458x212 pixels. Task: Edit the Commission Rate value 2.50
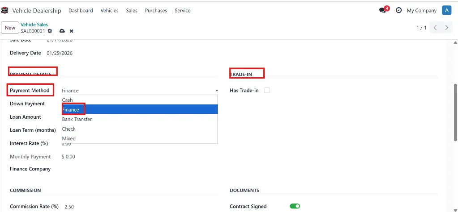point(69,207)
